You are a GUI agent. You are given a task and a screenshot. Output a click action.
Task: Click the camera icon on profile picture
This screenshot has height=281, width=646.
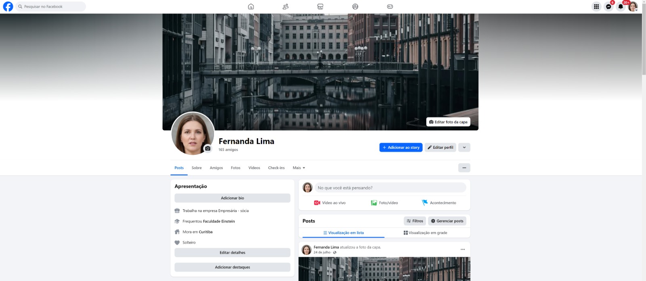click(208, 148)
